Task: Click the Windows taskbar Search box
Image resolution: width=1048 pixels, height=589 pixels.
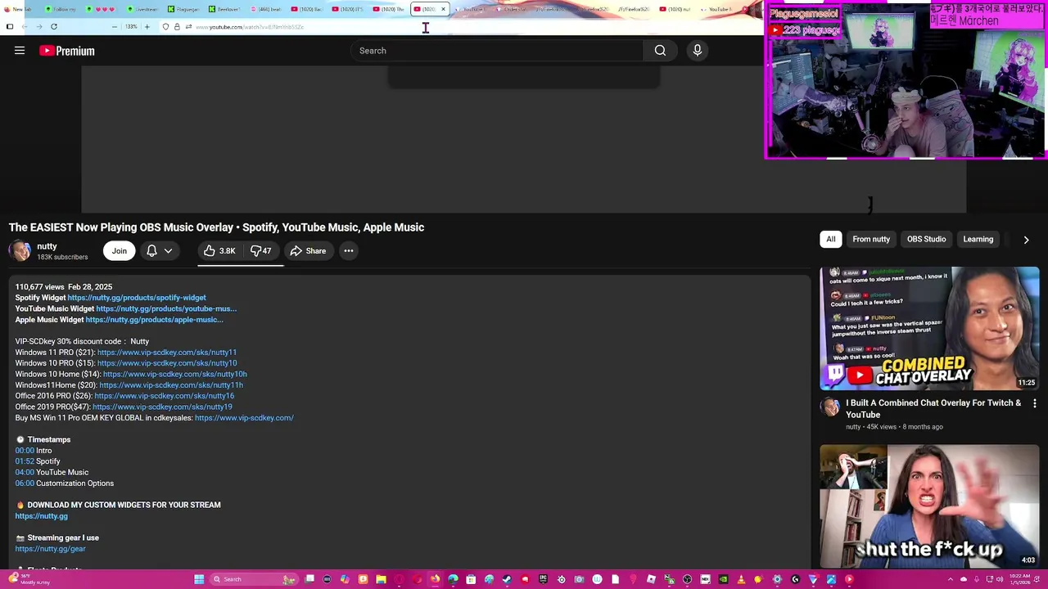Action: [254, 579]
